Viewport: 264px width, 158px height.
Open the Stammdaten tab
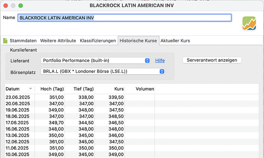(x=23, y=41)
